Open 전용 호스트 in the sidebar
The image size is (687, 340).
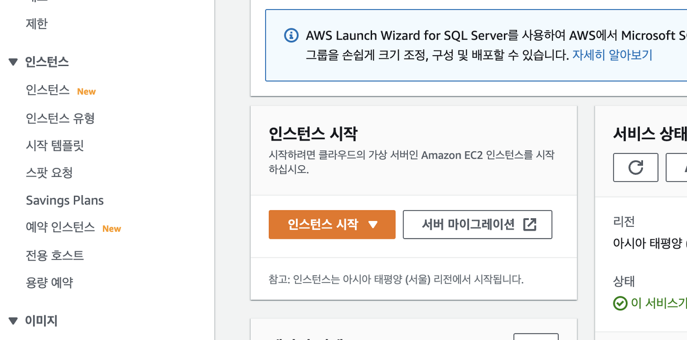(55, 255)
